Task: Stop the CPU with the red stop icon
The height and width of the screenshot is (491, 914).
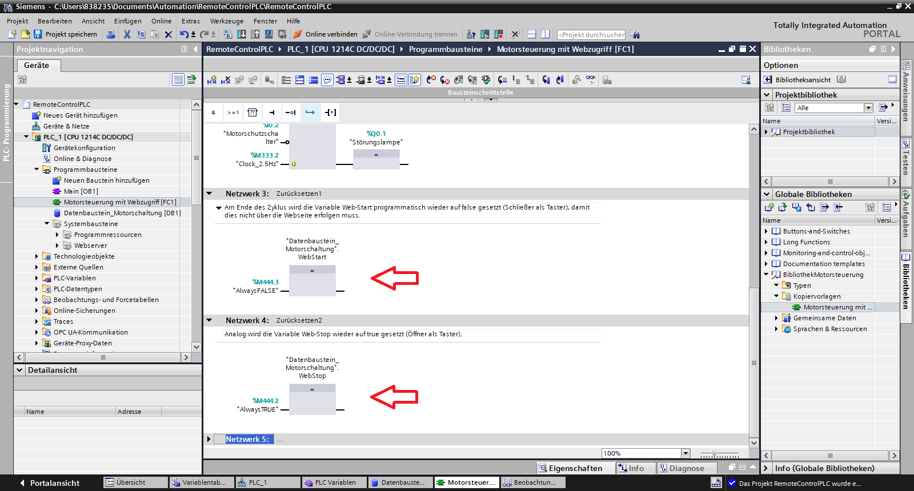Action: coord(499,34)
